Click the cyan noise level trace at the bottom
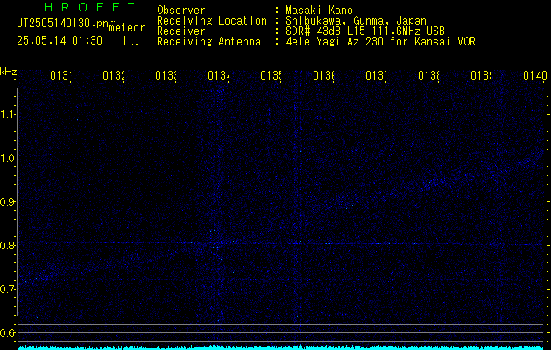This screenshot has height=350, width=551. 281,348
